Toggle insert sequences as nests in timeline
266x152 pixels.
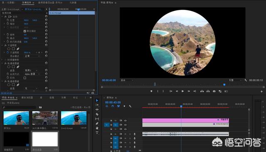pyautogui.click(x=107, y=106)
